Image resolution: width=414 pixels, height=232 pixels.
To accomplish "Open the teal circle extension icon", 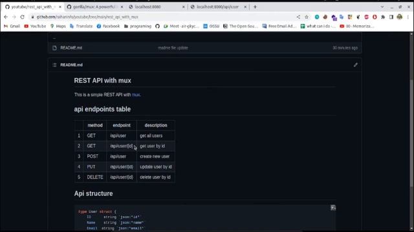I will [317, 17].
